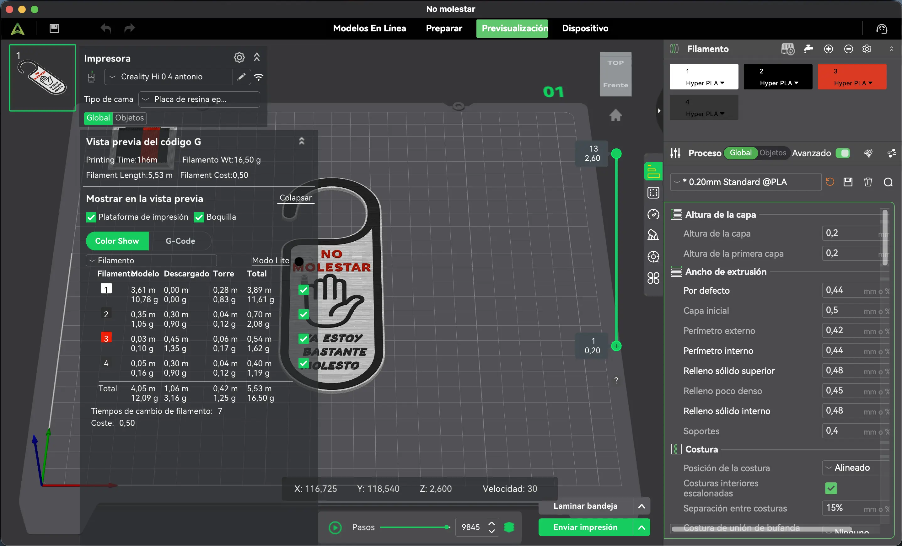Viewport: 902px width, 546px height.
Task: Click the TOP face of the view cube
Action: 615,62
